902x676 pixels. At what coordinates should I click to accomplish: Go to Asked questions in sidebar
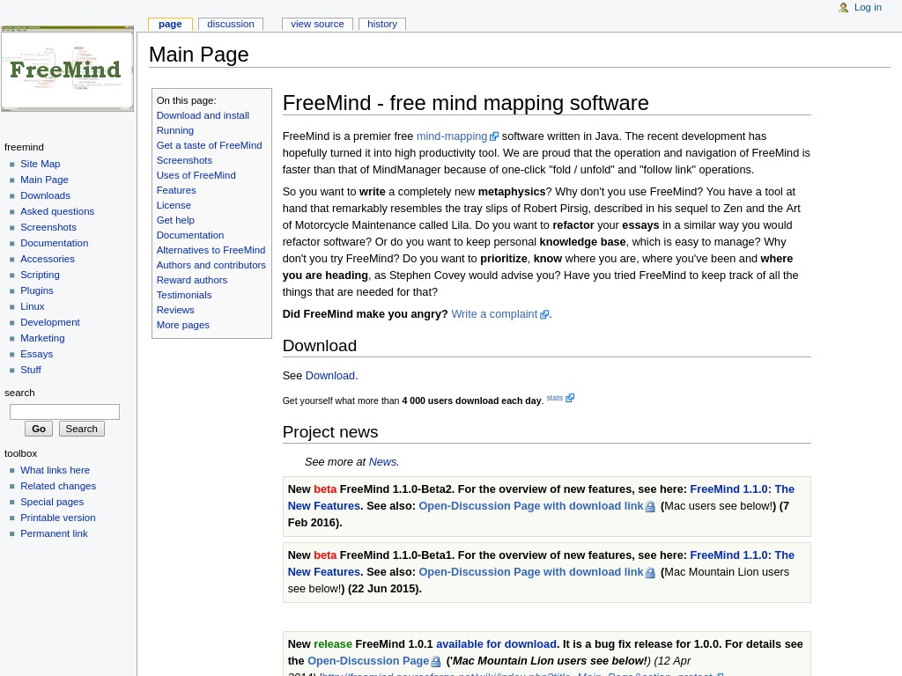tap(57, 211)
